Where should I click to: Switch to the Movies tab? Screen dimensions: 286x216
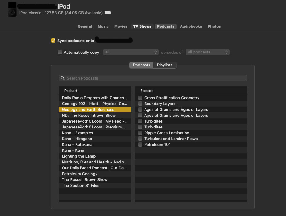[x=121, y=26]
